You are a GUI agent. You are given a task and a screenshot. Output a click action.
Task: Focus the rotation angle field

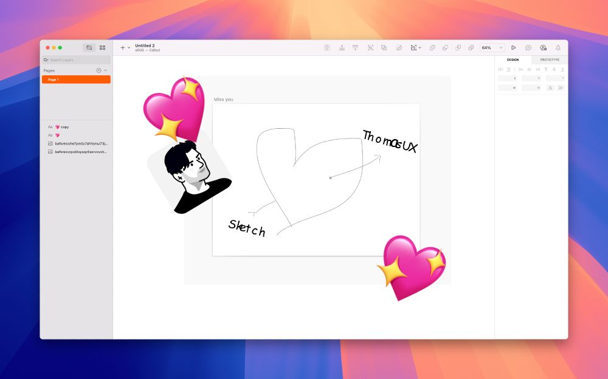[555, 78]
